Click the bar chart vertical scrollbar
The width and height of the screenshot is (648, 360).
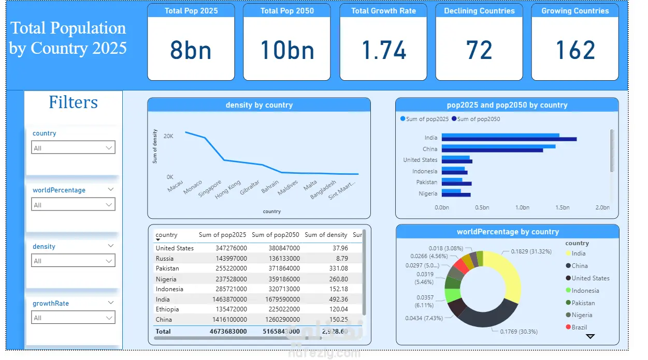coord(612,151)
